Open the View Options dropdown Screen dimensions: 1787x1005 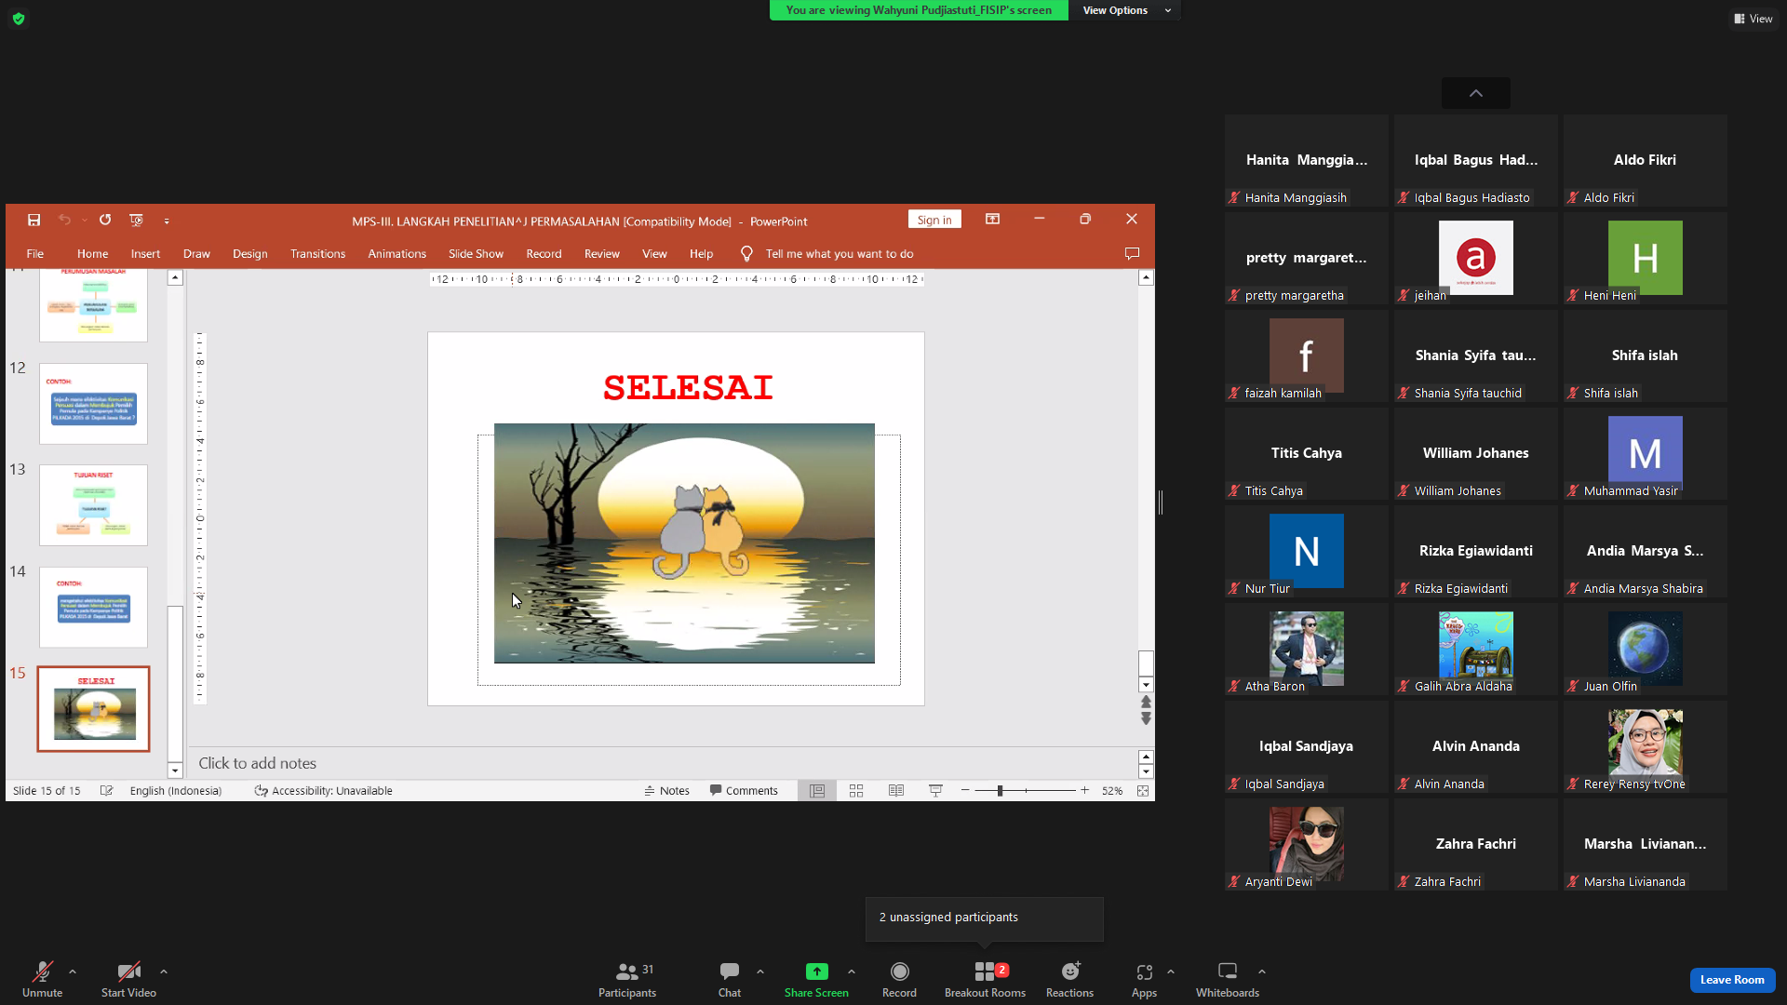pyautogui.click(x=1127, y=10)
